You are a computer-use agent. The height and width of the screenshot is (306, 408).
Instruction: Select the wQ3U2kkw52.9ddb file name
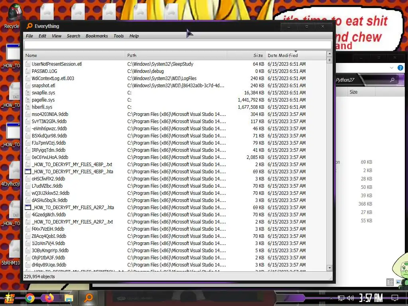[x=51, y=193]
